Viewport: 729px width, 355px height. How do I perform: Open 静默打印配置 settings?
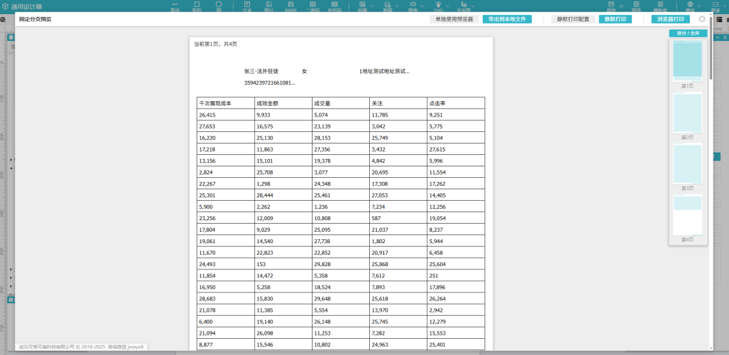click(573, 20)
